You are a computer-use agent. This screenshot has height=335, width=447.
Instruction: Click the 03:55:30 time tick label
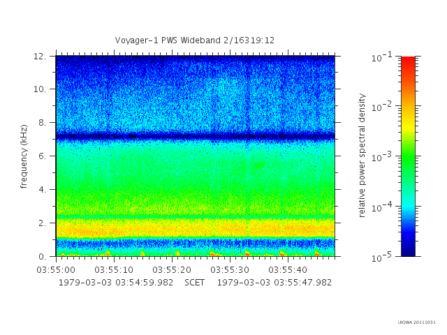coord(230,270)
